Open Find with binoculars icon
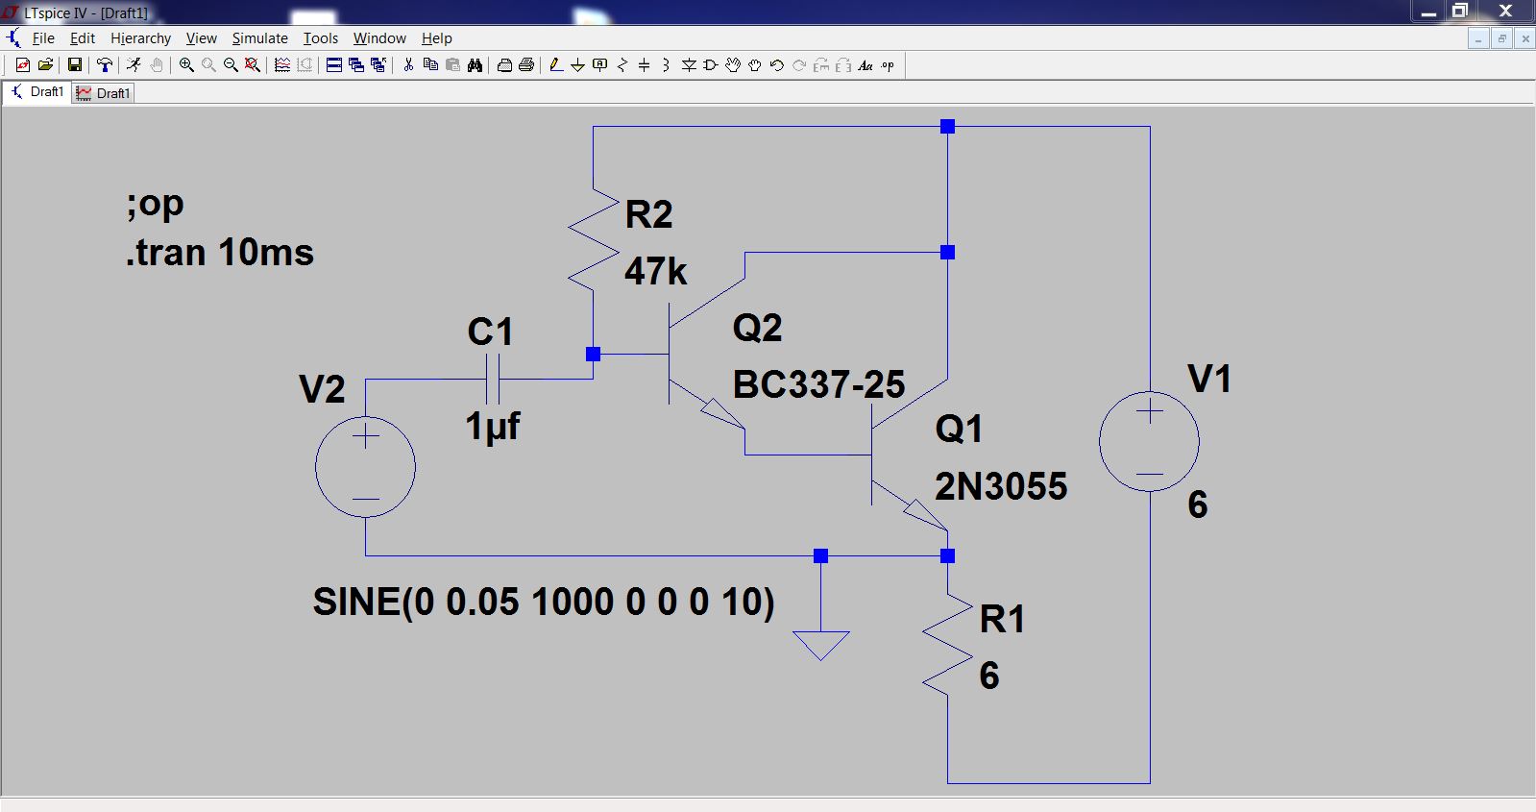Screen dimensions: 1536x812 (475, 65)
